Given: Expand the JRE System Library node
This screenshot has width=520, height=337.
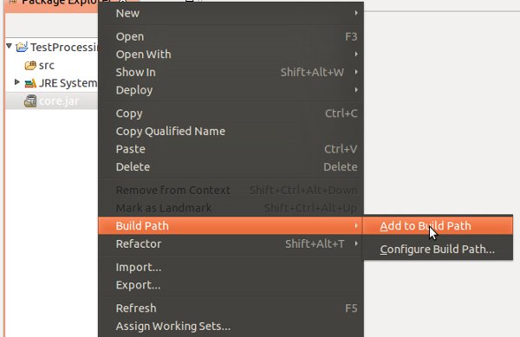Looking at the screenshot, I should 17,81.
